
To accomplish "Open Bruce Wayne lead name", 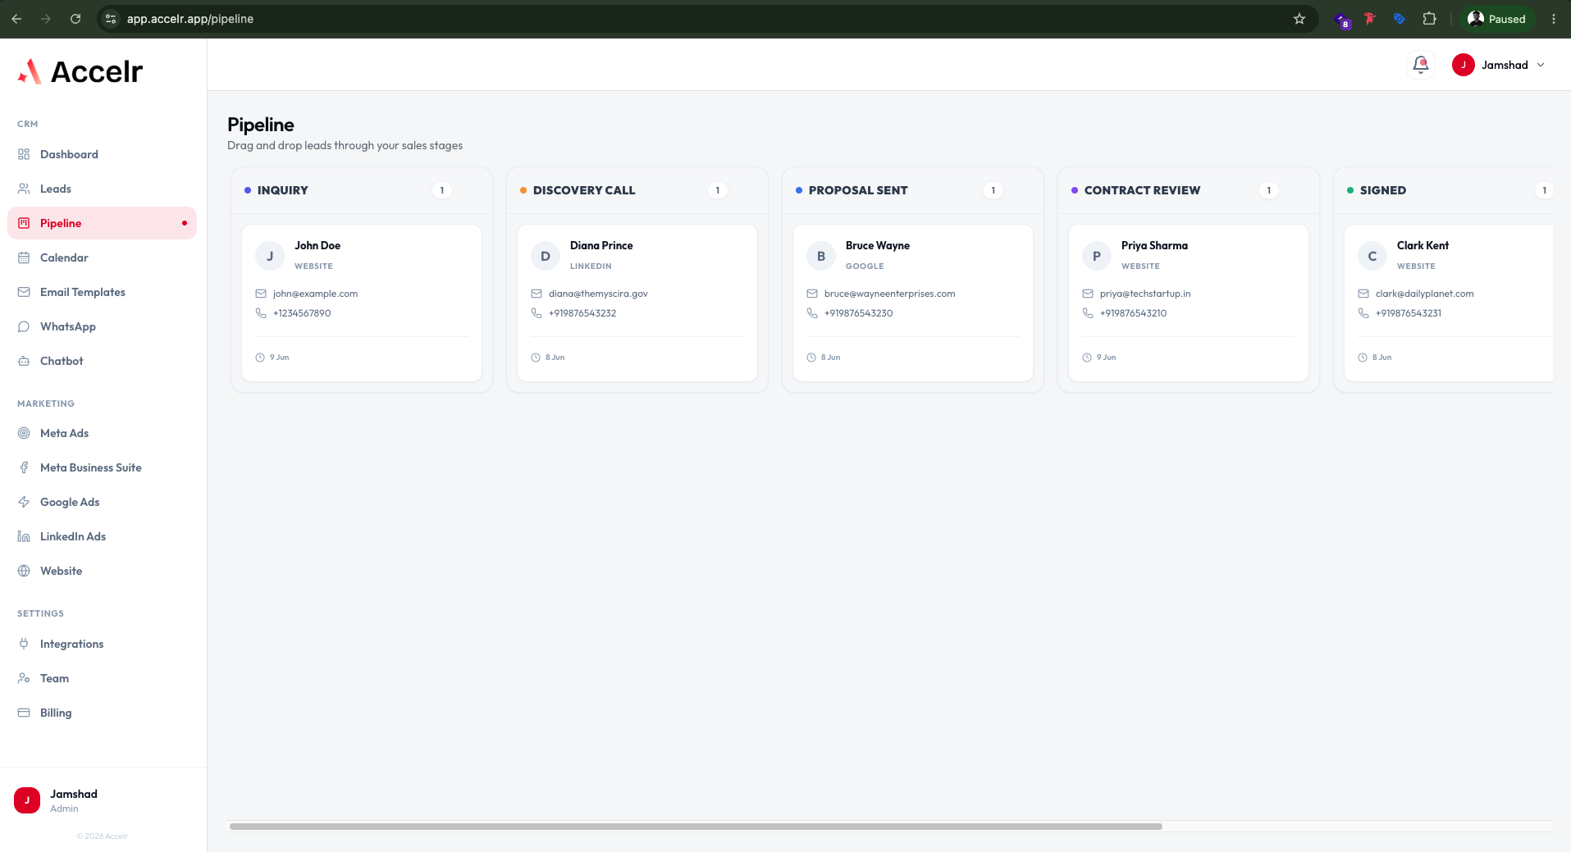I will point(878,245).
